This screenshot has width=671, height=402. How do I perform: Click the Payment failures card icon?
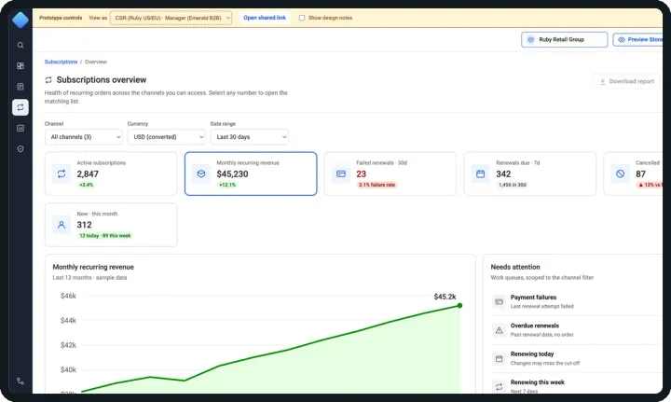pos(499,301)
